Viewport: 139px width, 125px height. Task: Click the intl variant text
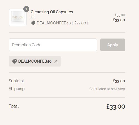point(33,17)
